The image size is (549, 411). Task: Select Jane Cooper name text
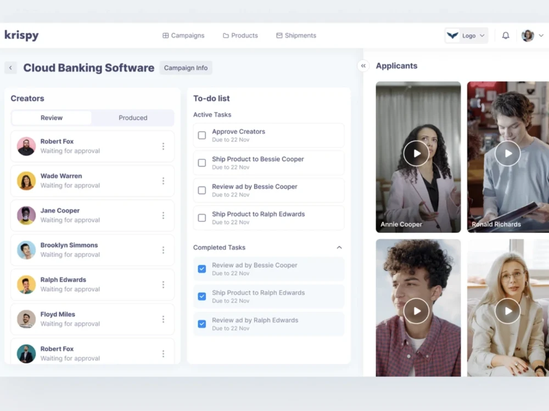60,210
